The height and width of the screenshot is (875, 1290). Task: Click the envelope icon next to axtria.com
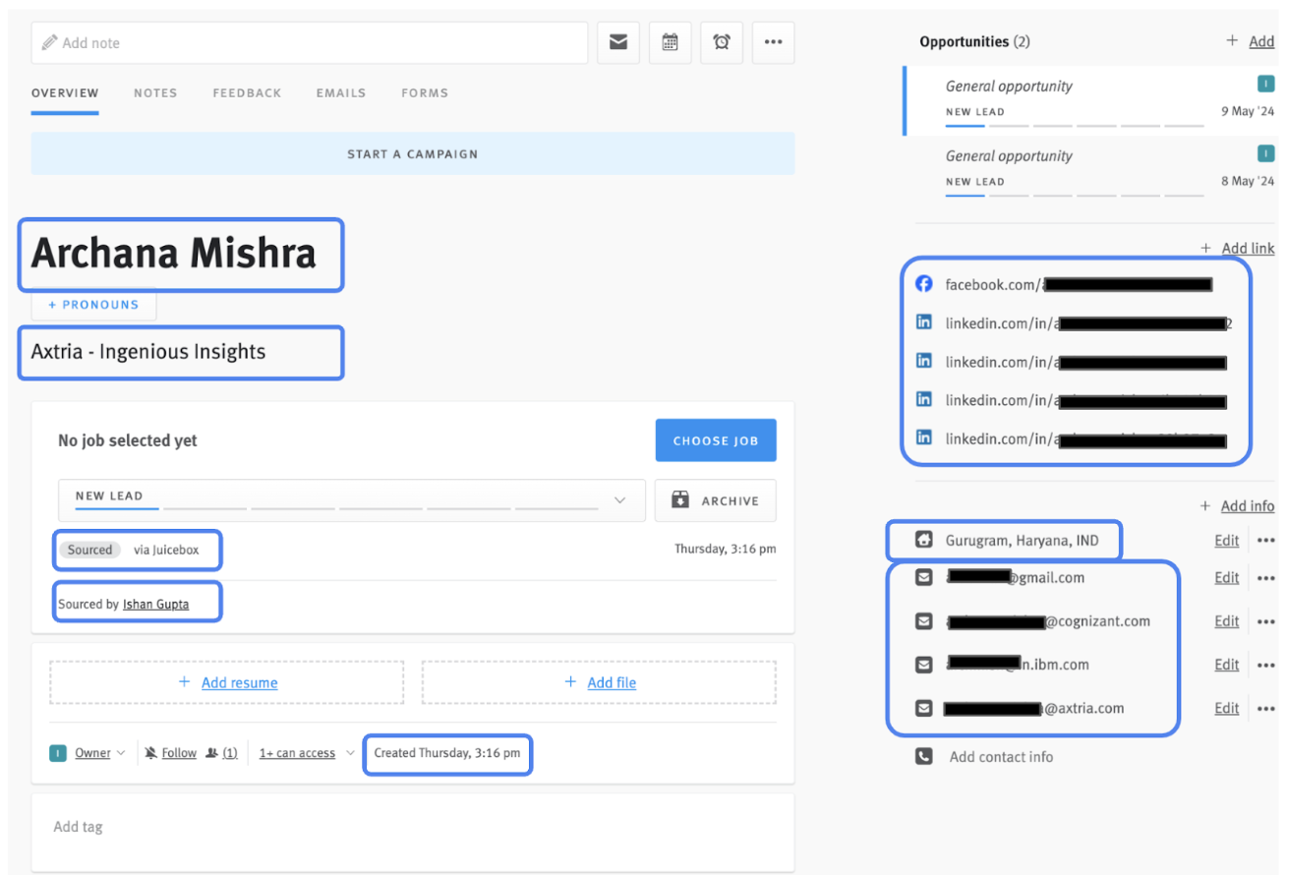click(923, 708)
